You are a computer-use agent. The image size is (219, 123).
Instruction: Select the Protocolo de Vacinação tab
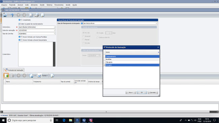(x=14, y=70)
